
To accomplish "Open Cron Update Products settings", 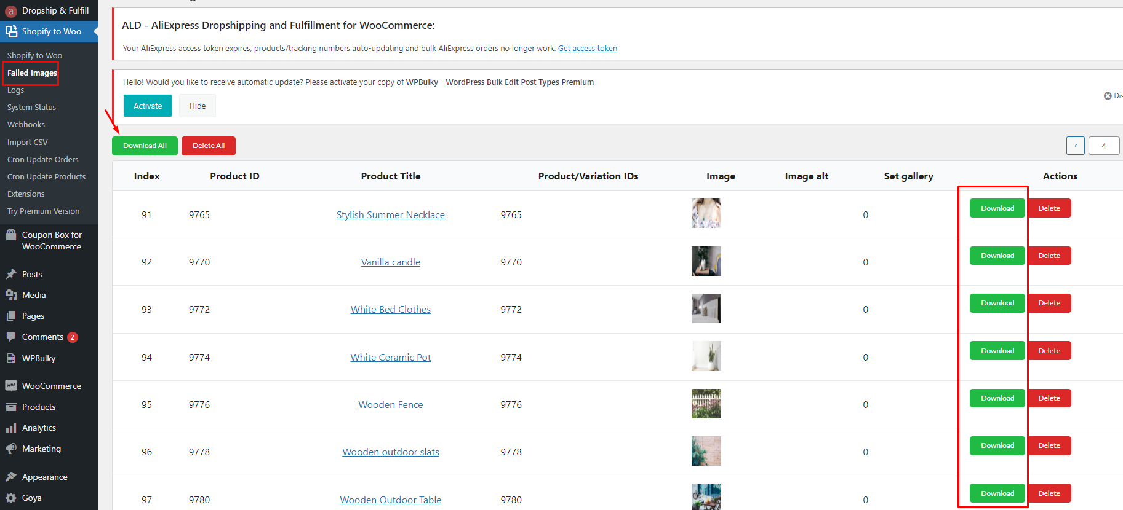I will click(47, 176).
